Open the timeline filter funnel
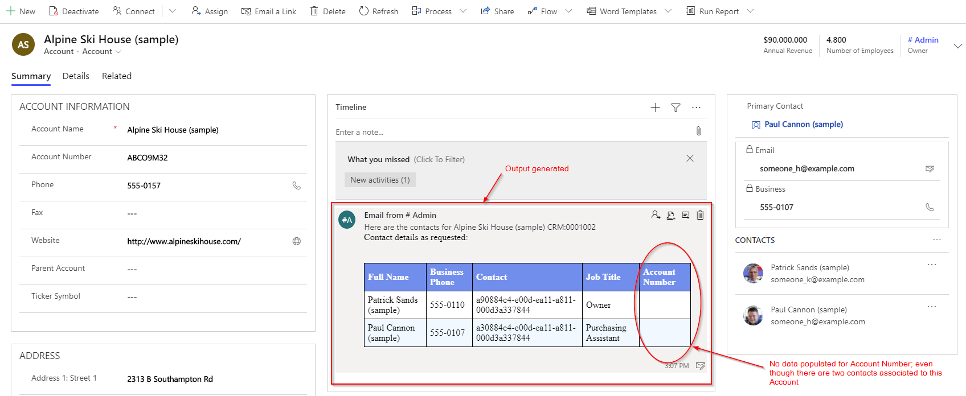Image resolution: width=966 pixels, height=396 pixels. tap(676, 108)
